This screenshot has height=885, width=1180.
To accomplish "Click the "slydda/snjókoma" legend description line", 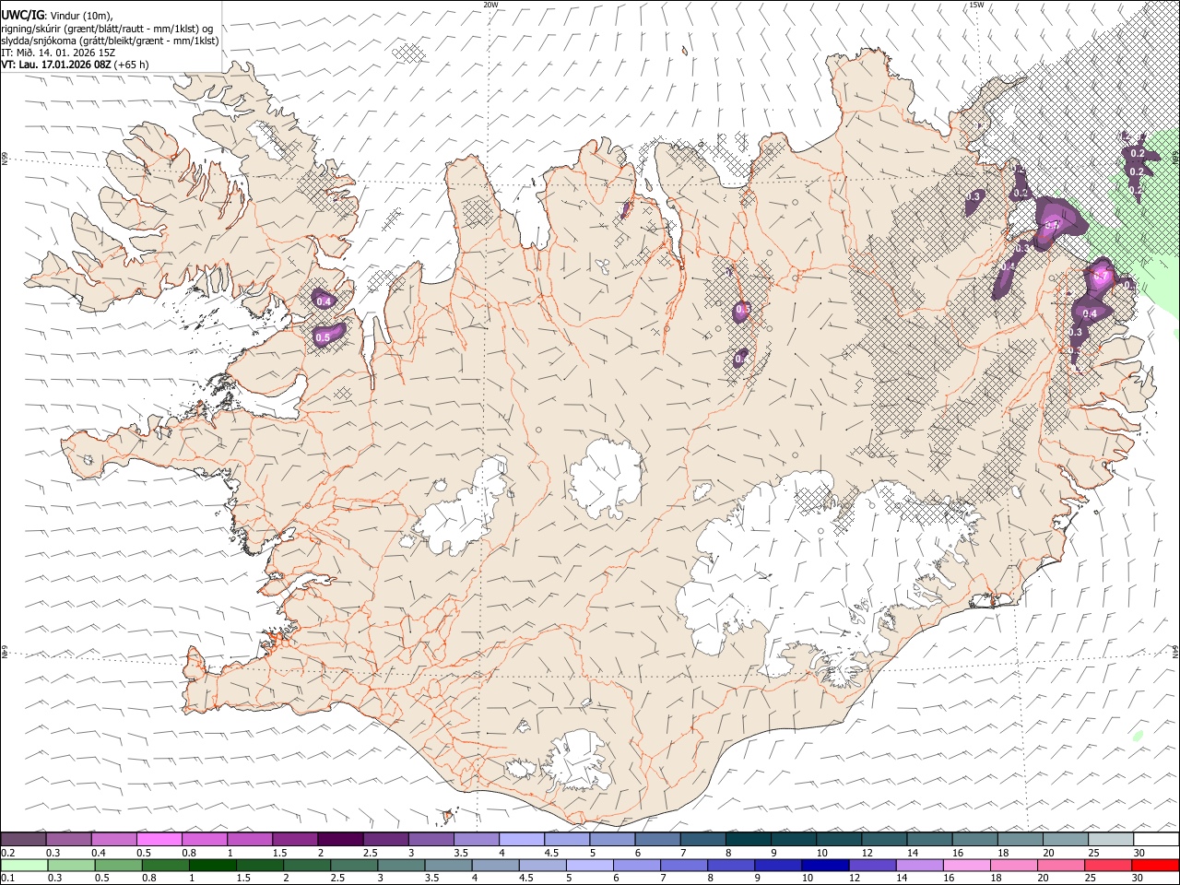I will coord(110,41).
